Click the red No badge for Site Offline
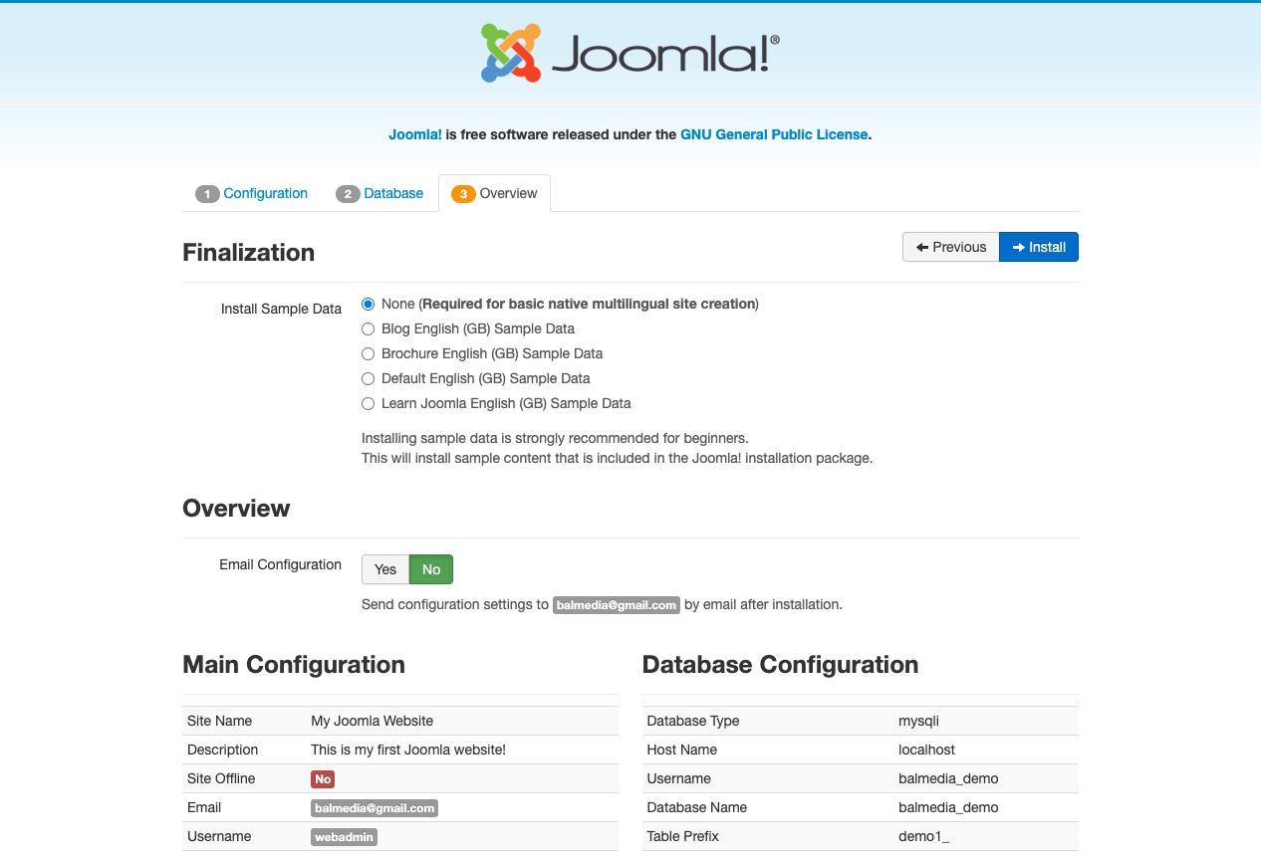Screen dimensions: 1261x860 (323, 779)
